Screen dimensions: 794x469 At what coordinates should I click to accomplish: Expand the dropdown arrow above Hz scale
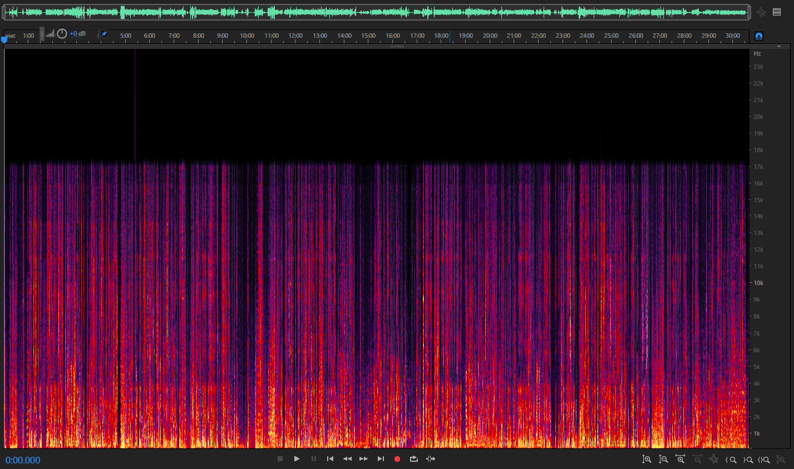(x=779, y=47)
